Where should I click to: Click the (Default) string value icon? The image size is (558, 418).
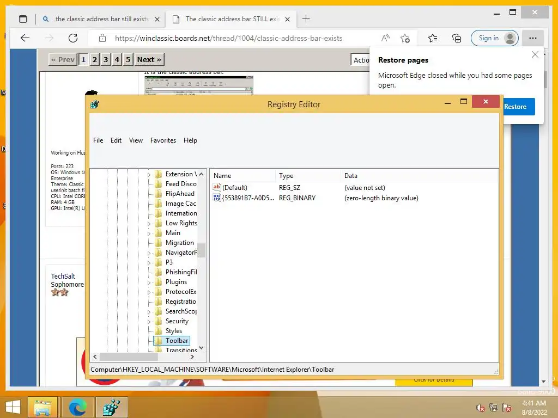pyautogui.click(x=217, y=187)
